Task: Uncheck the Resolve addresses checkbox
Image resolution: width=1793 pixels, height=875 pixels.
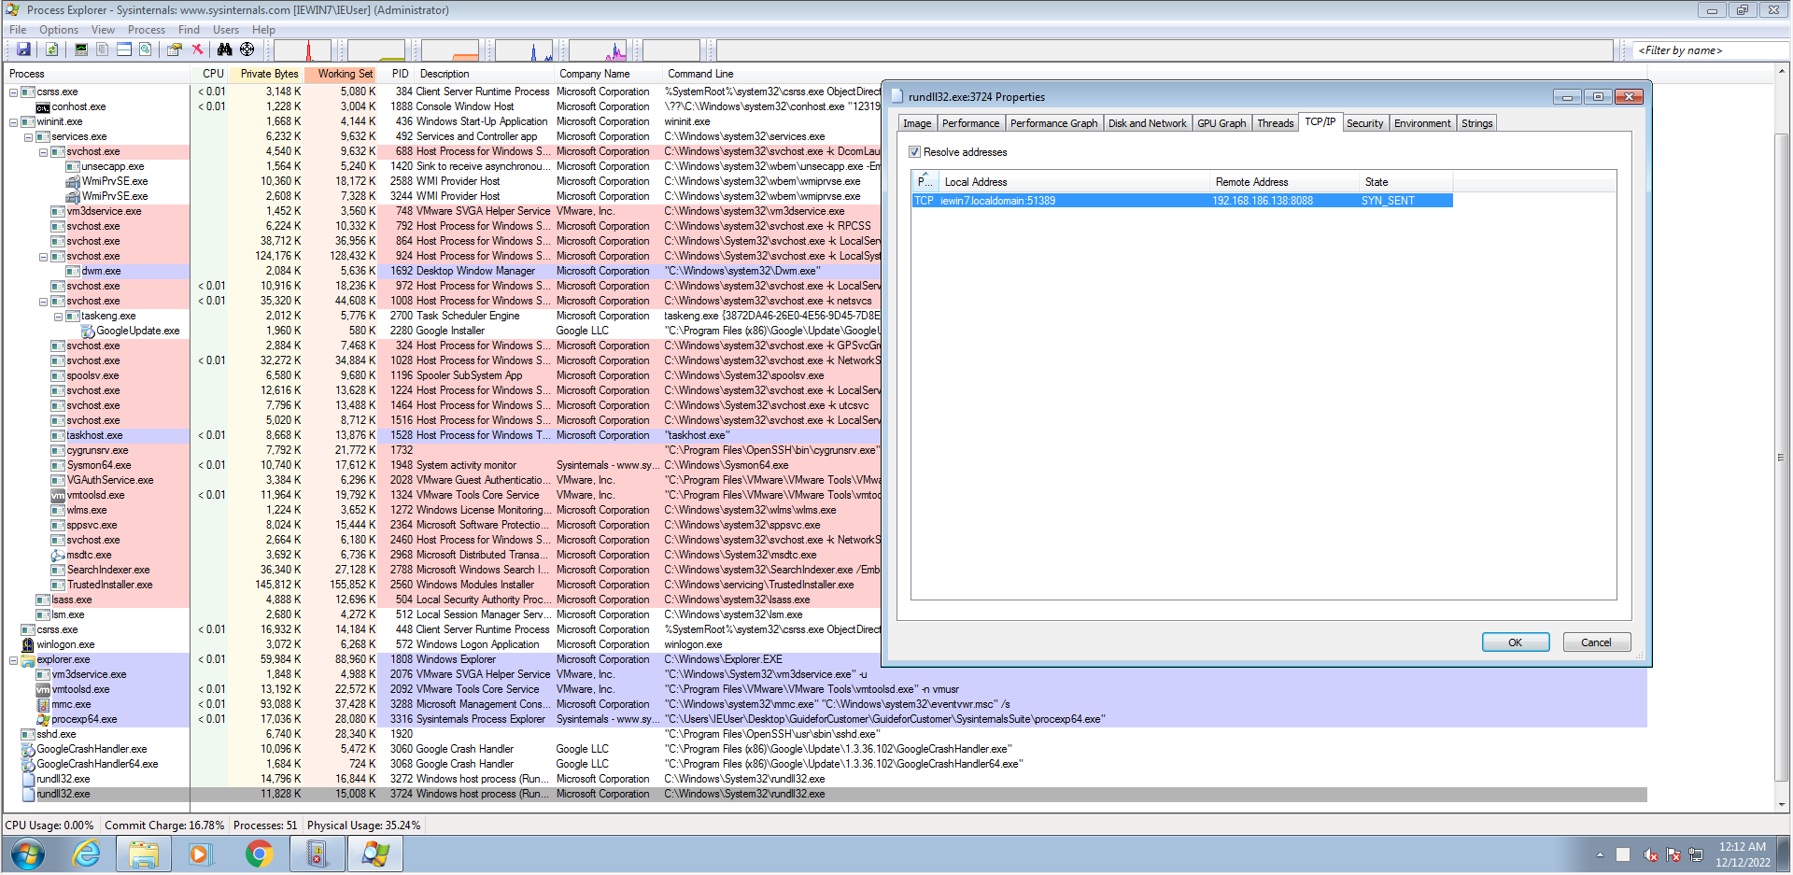Action: pos(915,151)
